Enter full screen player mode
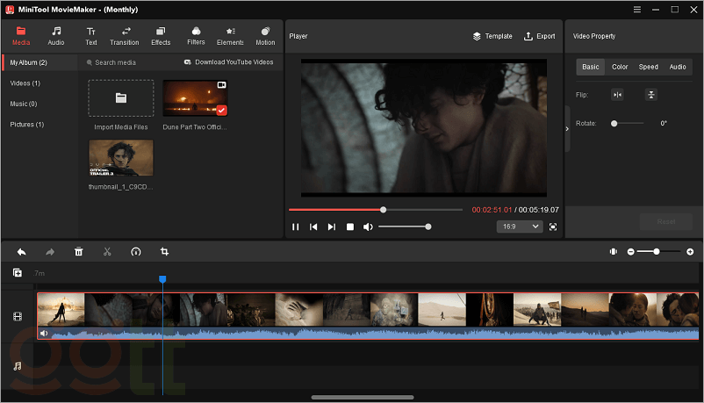The height and width of the screenshot is (403, 704). click(x=553, y=227)
